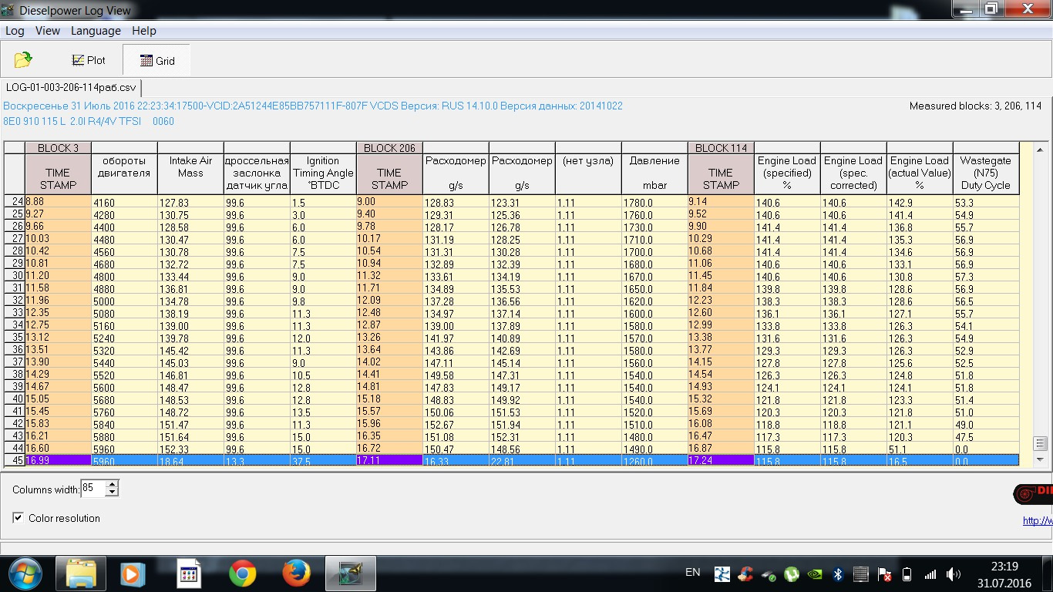Increase columns width with up arrow
1053x592 pixels.
coord(113,485)
